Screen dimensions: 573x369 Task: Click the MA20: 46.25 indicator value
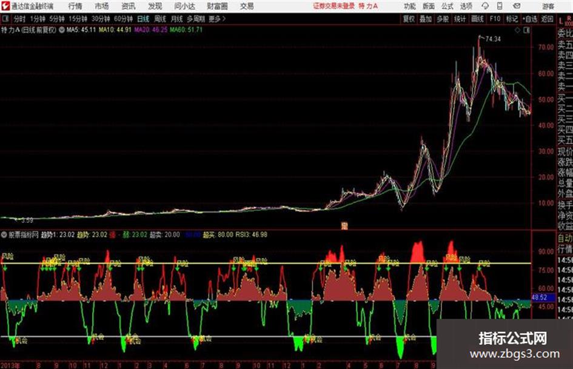click(150, 30)
